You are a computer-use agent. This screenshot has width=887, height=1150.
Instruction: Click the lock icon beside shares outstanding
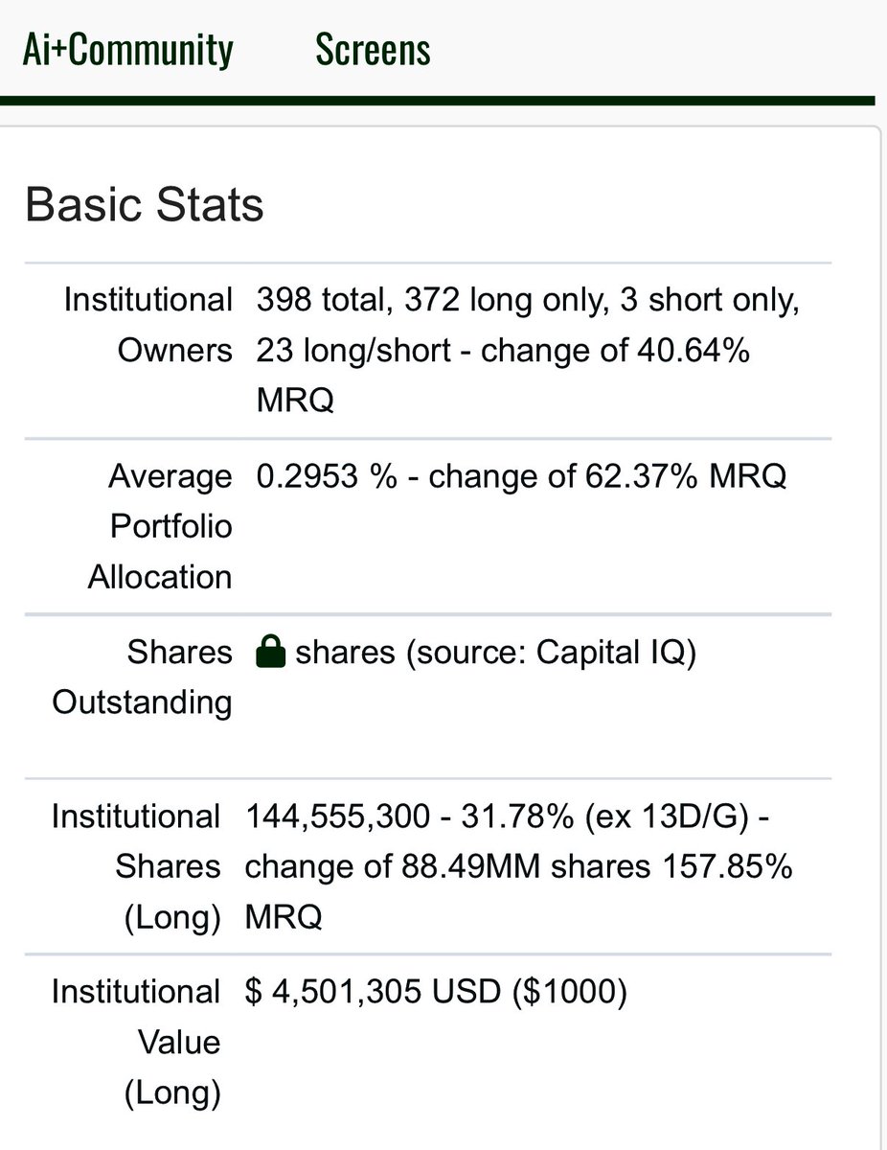click(272, 653)
